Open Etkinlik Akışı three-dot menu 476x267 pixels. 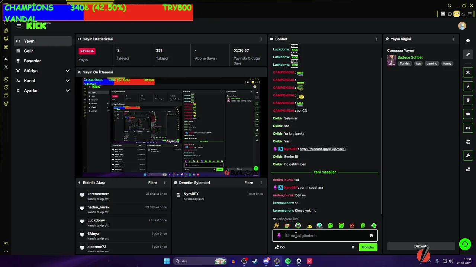point(165,183)
